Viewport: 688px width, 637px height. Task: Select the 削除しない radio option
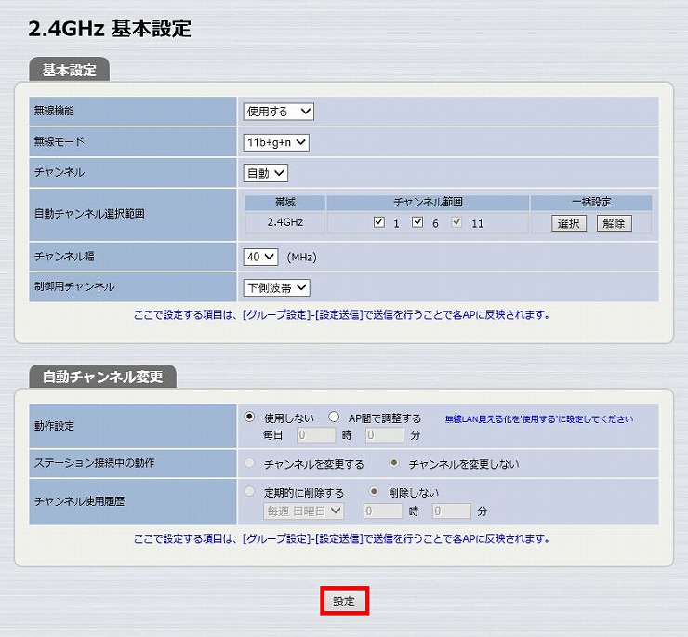point(374,491)
